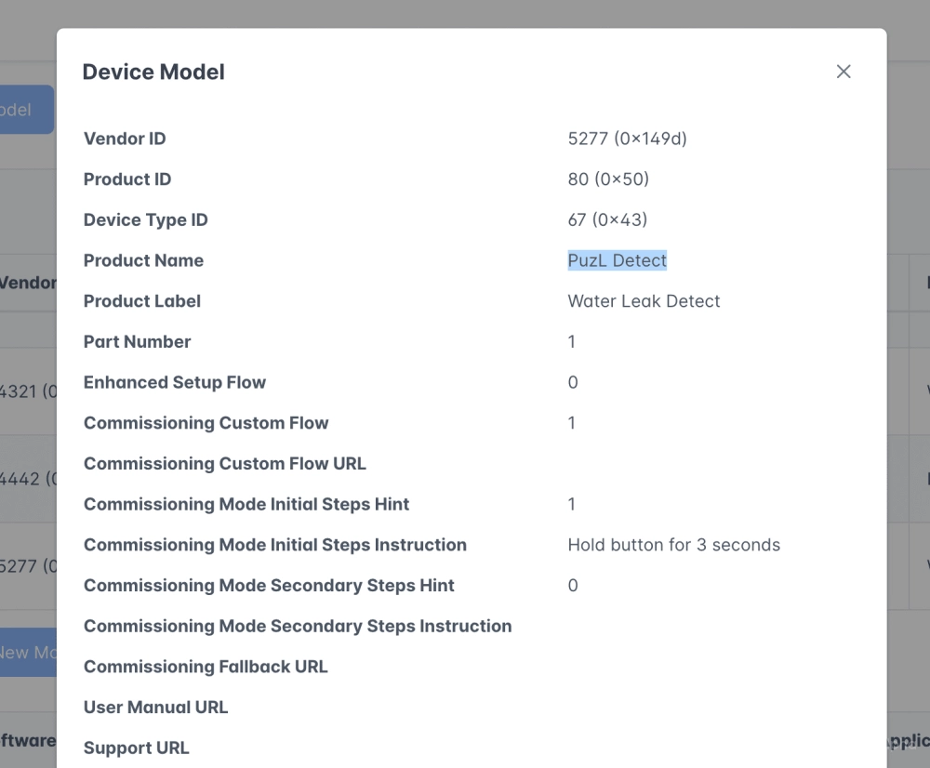Viewport: 930px width, 768px height.
Task: Click the highlighted PuzL Detect product name
Action: pos(617,260)
